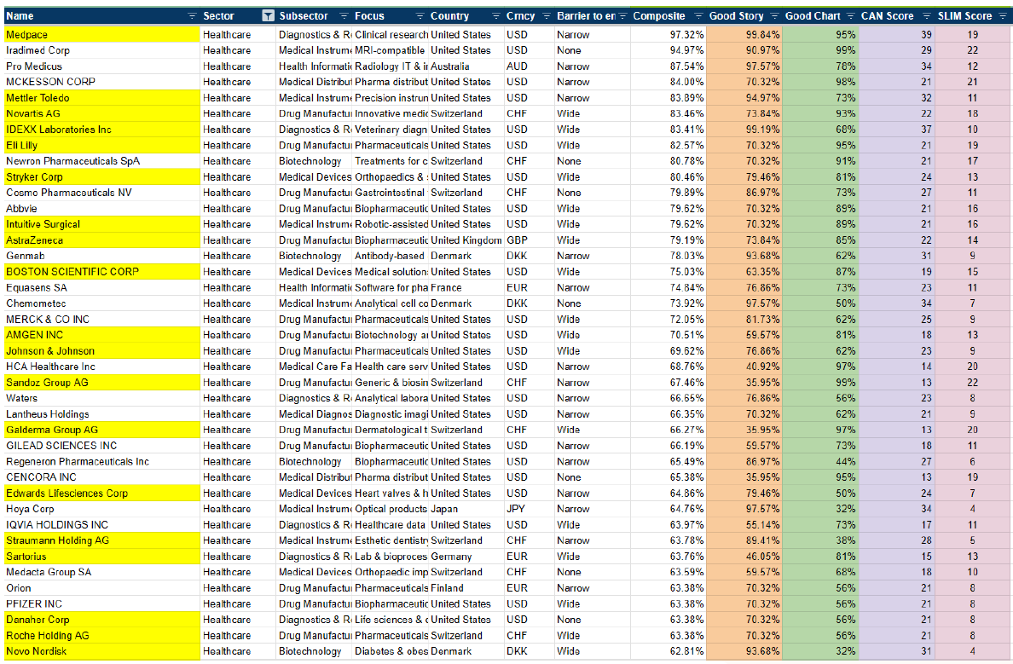Screen dimensions: 1013x664
Task: Select the Eli Lilly name cell
Action: pyautogui.click(x=102, y=146)
